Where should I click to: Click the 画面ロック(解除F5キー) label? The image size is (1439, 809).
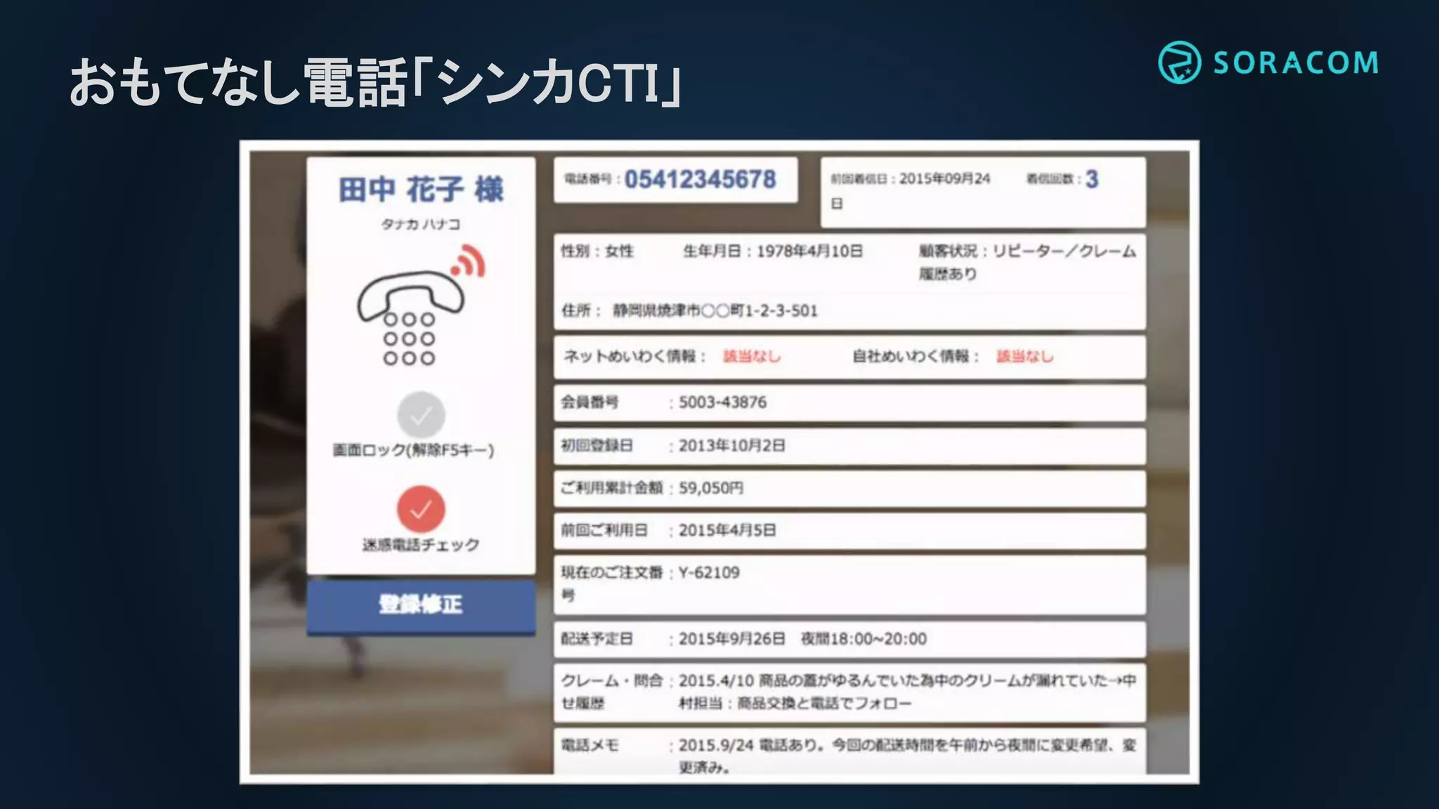click(413, 450)
